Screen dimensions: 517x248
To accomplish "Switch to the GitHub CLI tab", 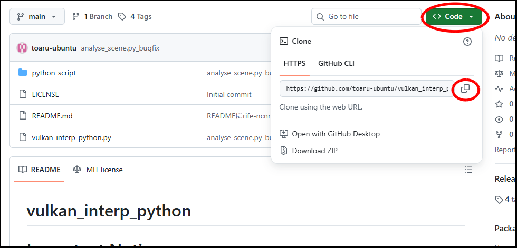I will (x=336, y=63).
